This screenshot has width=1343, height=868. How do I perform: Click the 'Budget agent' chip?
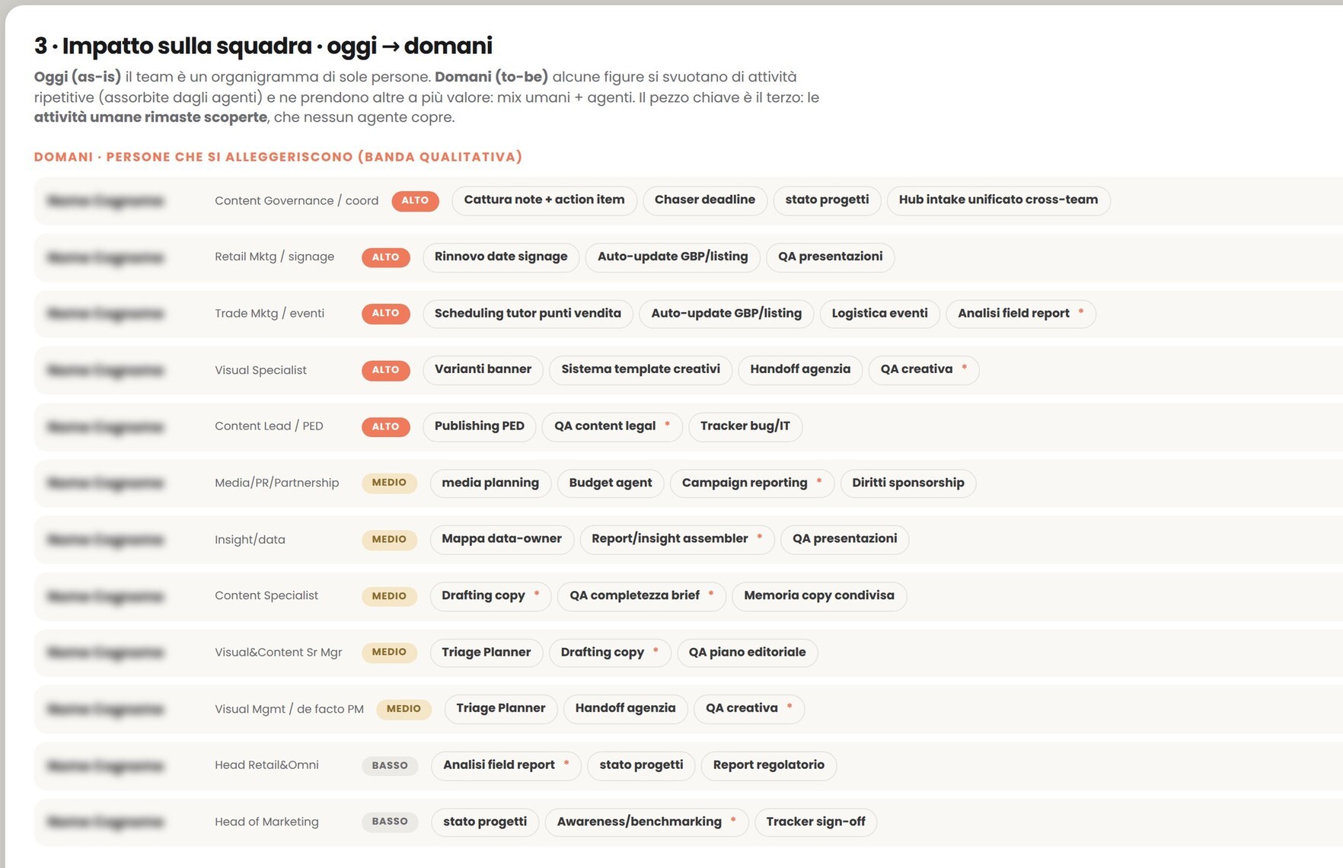(x=611, y=483)
